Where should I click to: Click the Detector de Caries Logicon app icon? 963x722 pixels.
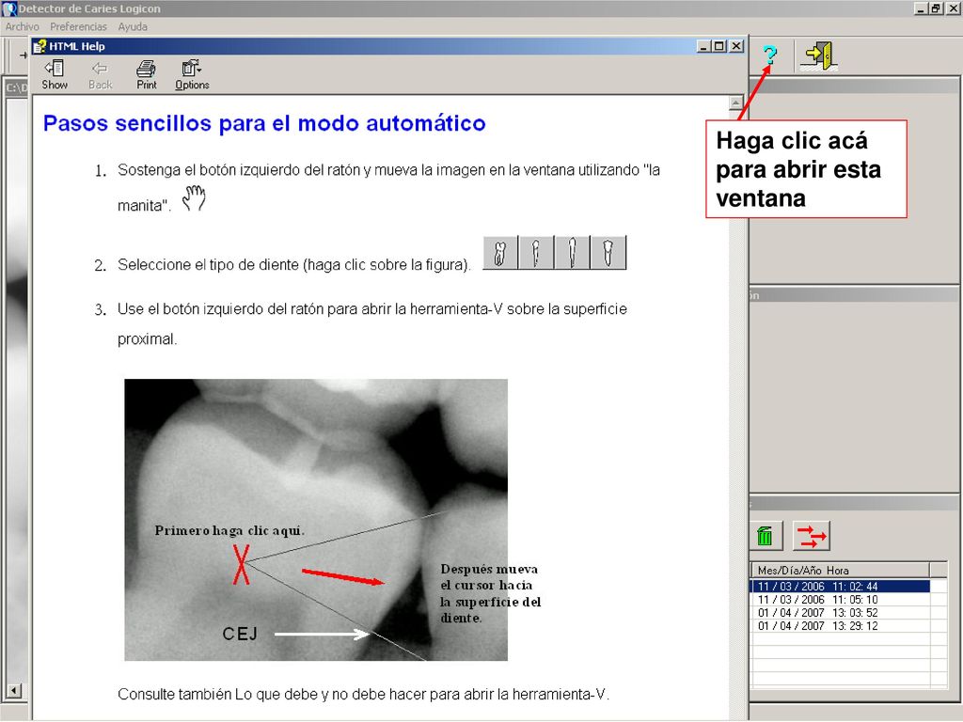(9, 8)
